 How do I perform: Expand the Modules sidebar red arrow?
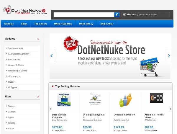[x=38, y=39]
